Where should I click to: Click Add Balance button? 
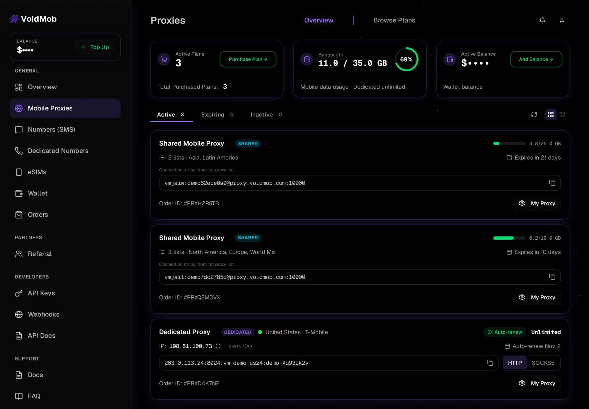coord(536,59)
